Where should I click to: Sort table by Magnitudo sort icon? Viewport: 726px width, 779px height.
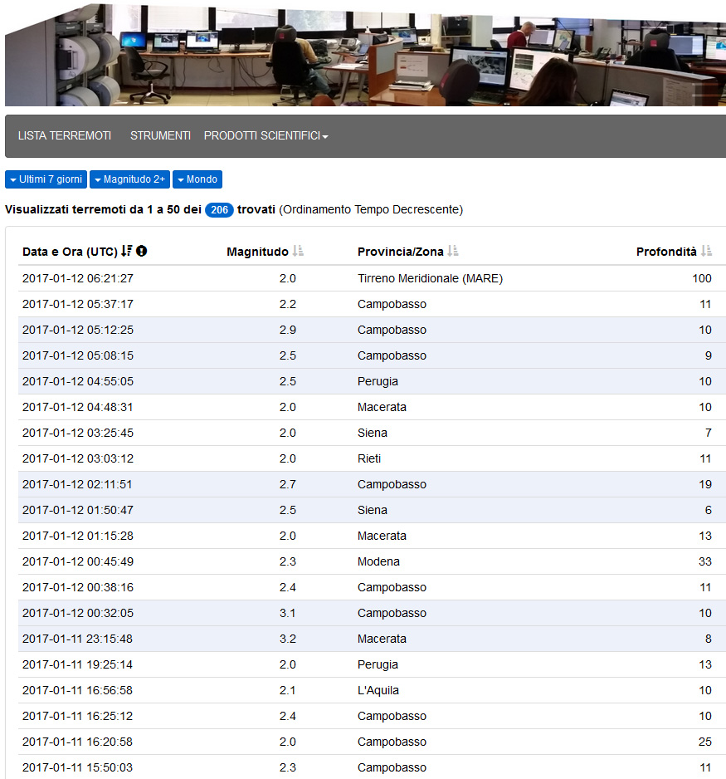298,252
